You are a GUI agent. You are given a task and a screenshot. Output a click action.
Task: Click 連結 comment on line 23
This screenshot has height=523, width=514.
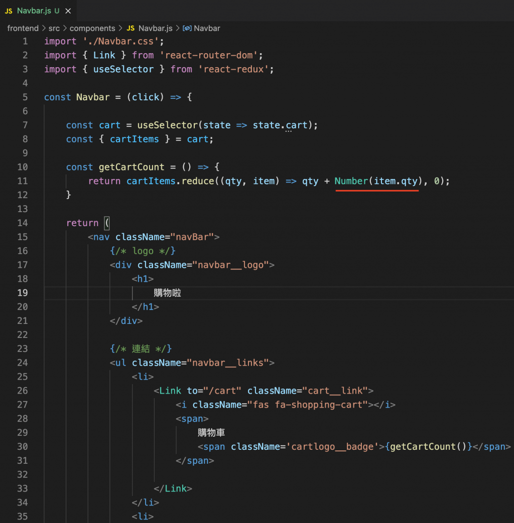[x=141, y=349]
